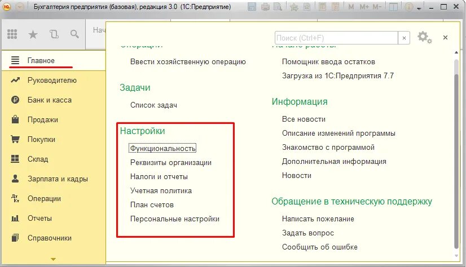466x267 pixels.
Task: Open the Calculator icon in title bar
Action: click(x=322, y=7)
